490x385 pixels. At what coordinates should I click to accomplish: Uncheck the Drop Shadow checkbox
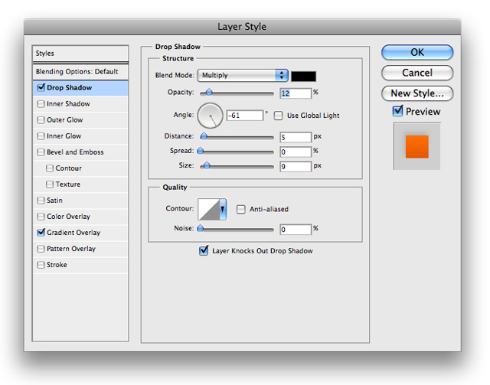[41, 88]
